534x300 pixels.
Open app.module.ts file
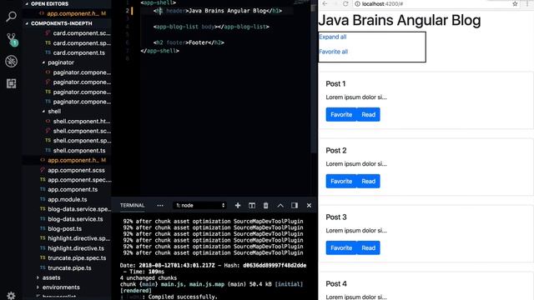(x=67, y=199)
